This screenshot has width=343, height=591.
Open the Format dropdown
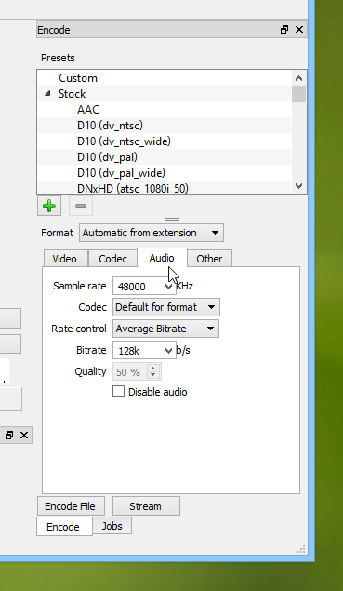click(152, 233)
